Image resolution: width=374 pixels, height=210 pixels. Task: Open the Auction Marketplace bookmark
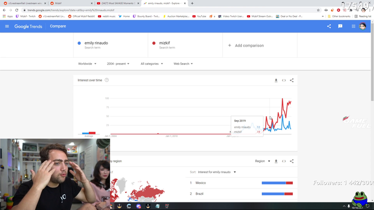tap(176, 16)
